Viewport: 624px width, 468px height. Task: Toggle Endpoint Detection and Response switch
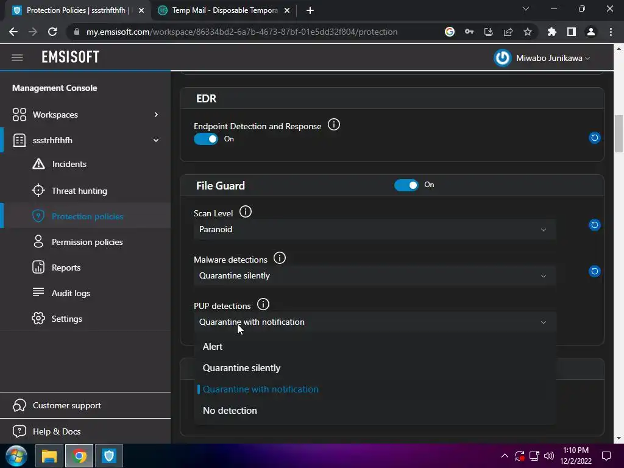[x=206, y=139]
